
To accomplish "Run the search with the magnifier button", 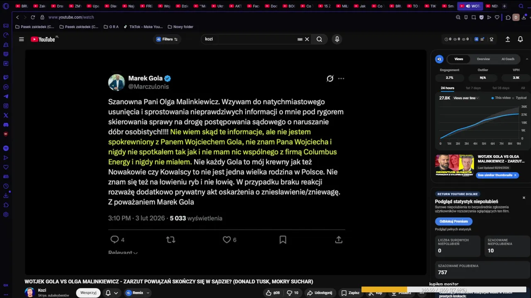I will click(x=319, y=39).
